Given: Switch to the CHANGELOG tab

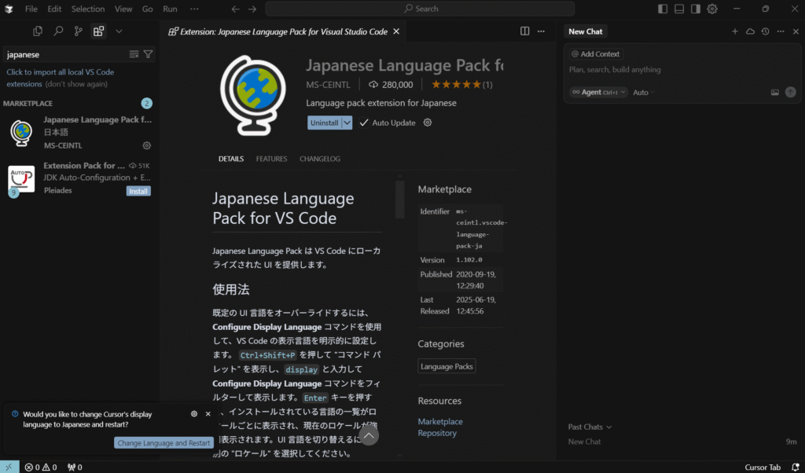Looking at the screenshot, I should pyautogui.click(x=320, y=159).
